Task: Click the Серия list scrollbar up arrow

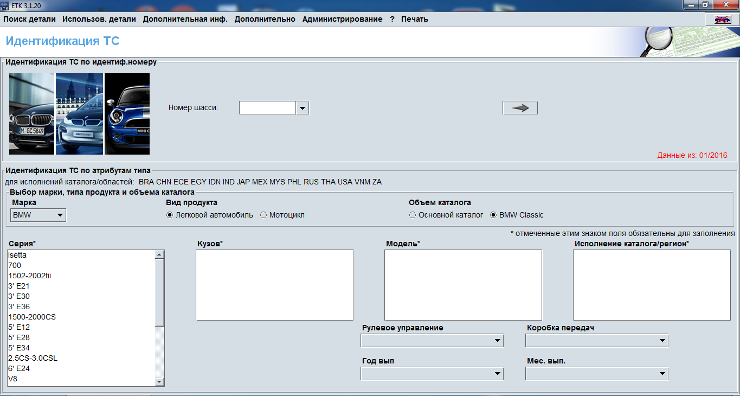Action: pos(159,254)
